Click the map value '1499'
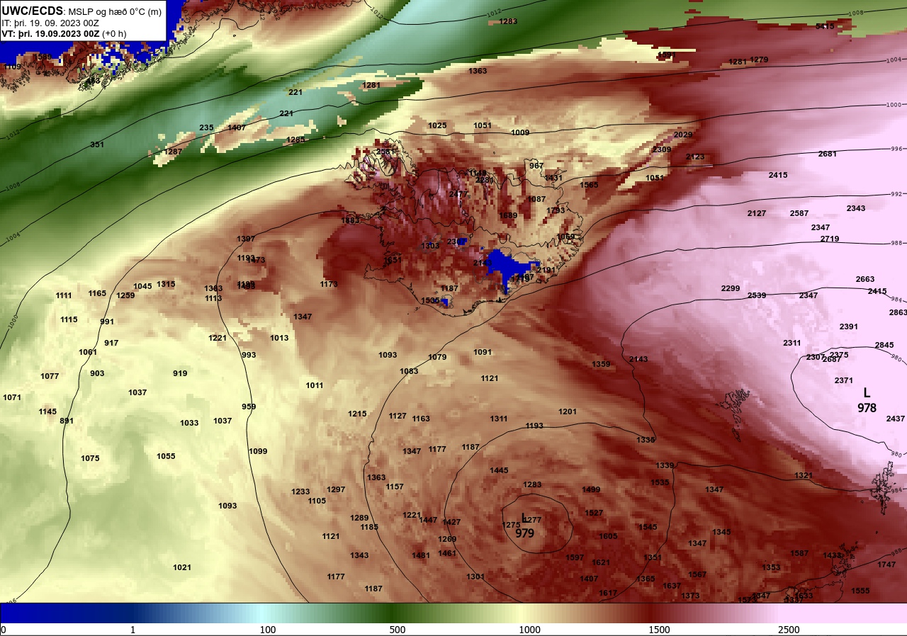This screenshot has height=636, width=907. point(591,489)
